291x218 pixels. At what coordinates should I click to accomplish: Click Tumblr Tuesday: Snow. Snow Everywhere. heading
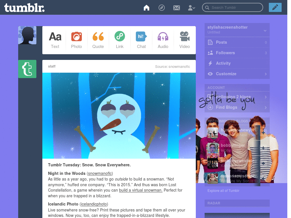[89, 165]
